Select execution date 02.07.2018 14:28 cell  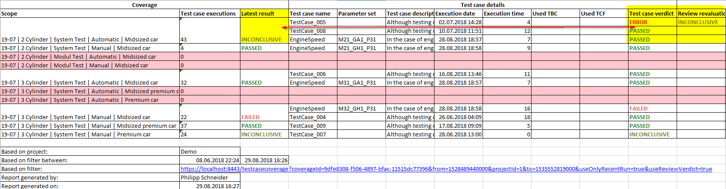click(460, 22)
